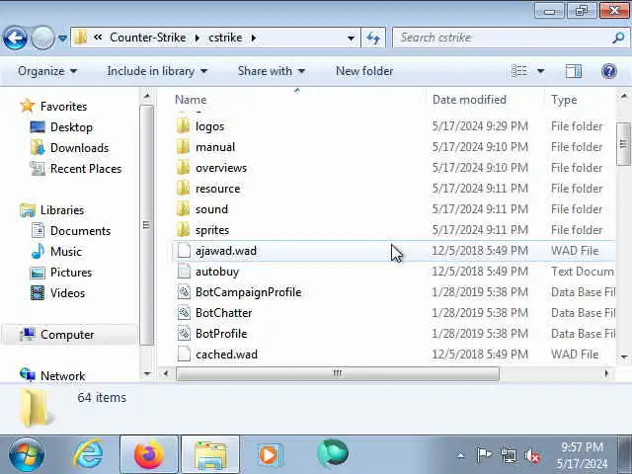Click the file list horizontal scrollbar thumb
The image size is (632, 474).
point(338,373)
